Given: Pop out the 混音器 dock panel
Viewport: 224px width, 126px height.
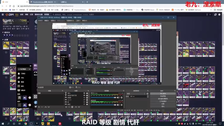Looking at the screenshot, I should 123,91.
